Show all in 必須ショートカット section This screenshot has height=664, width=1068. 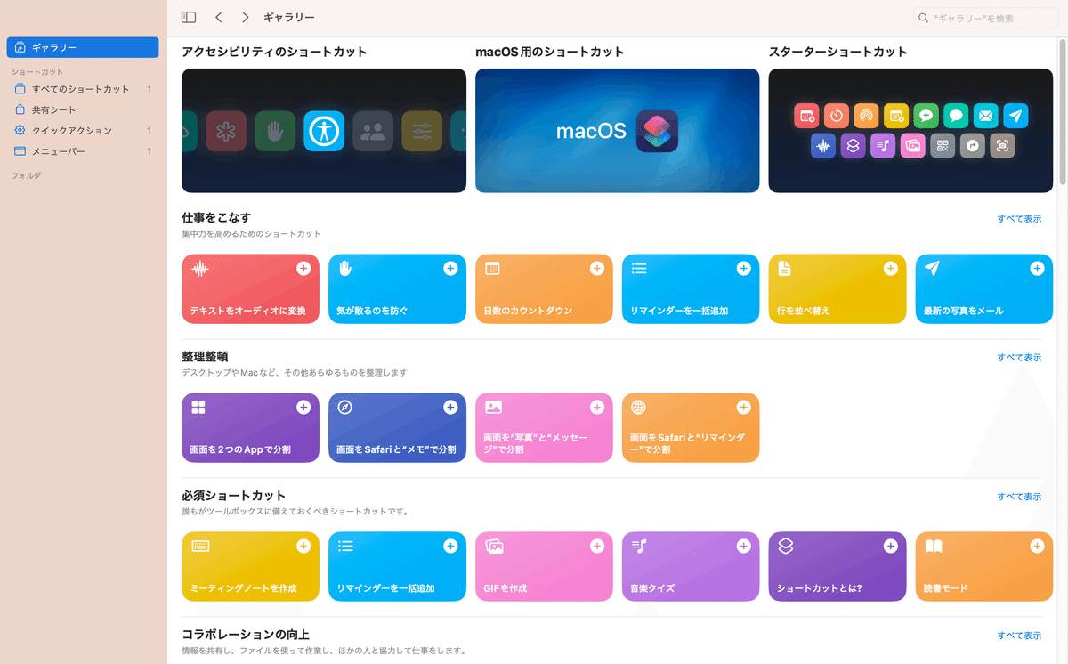(1019, 496)
